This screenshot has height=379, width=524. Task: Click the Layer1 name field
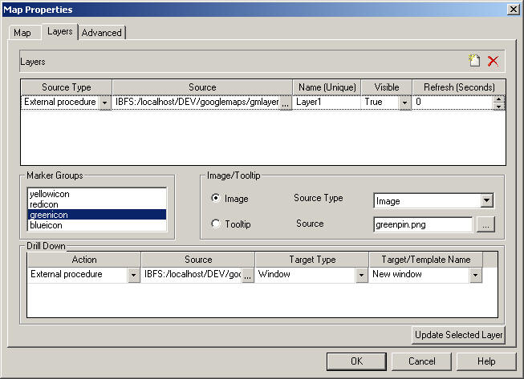pyautogui.click(x=325, y=103)
